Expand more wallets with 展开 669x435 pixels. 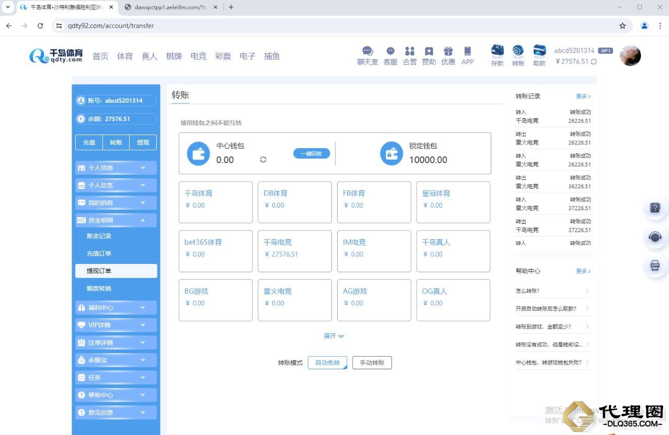point(334,336)
